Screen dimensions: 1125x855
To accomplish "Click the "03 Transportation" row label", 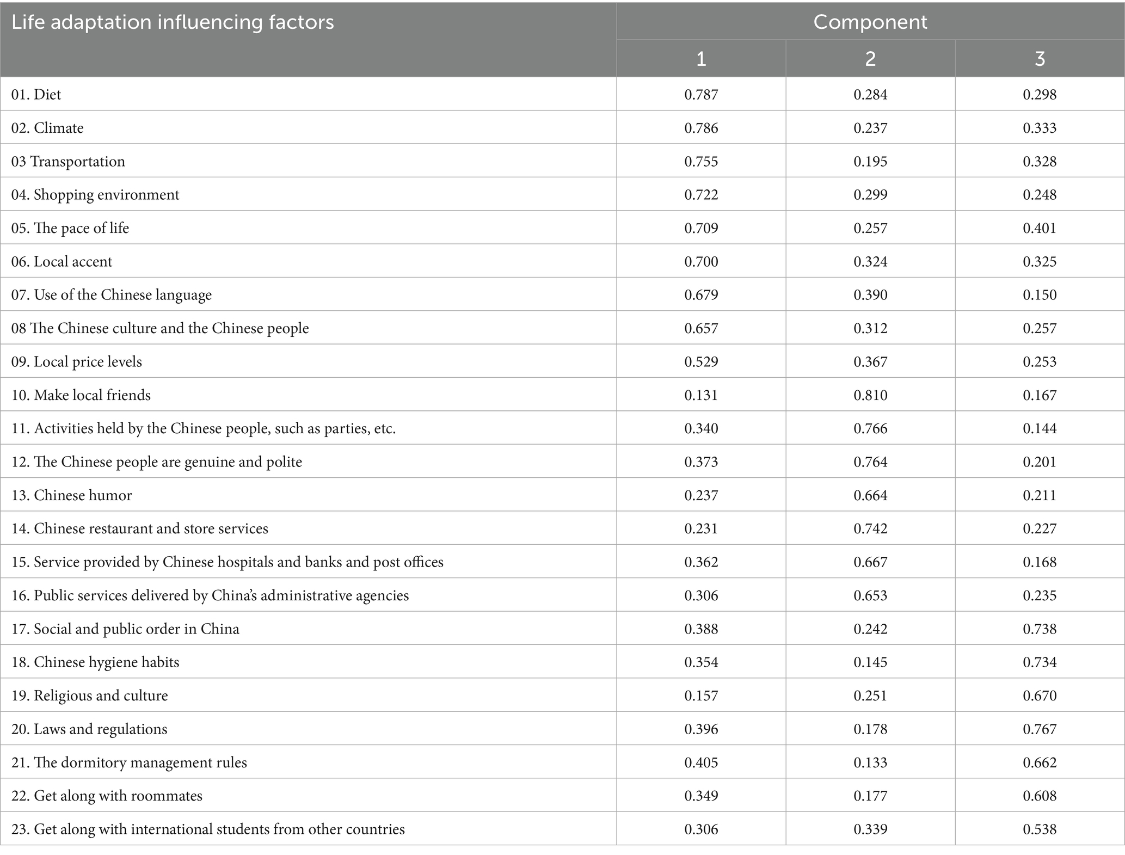I will (68, 162).
